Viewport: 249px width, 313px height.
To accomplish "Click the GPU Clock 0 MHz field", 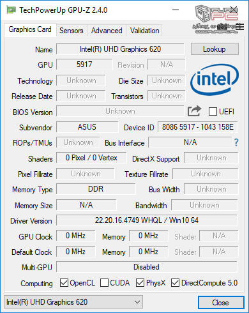I will click(x=76, y=236).
